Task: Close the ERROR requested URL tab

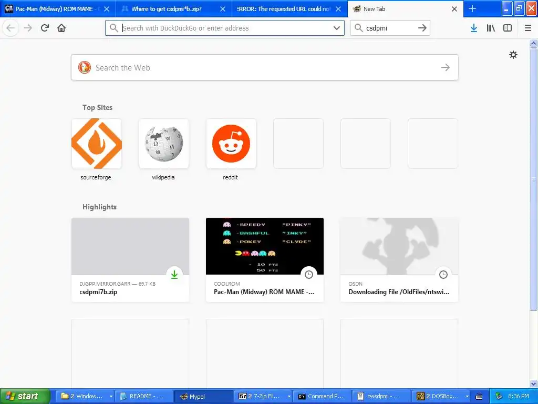Action: tap(338, 9)
